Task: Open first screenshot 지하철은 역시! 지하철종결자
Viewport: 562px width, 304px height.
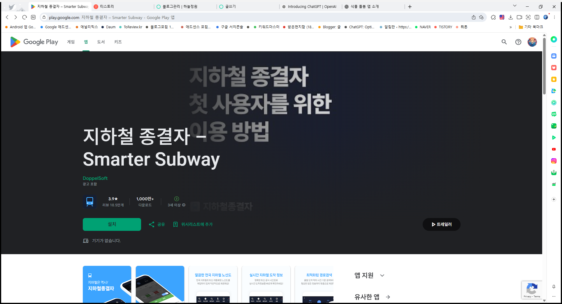Action: click(107, 284)
